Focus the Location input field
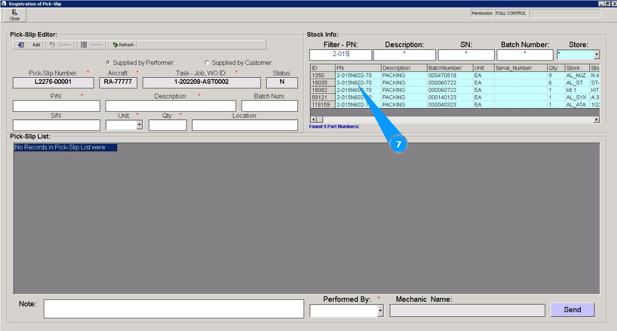The width and height of the screenshot is (617, 331). click(245, 125)
